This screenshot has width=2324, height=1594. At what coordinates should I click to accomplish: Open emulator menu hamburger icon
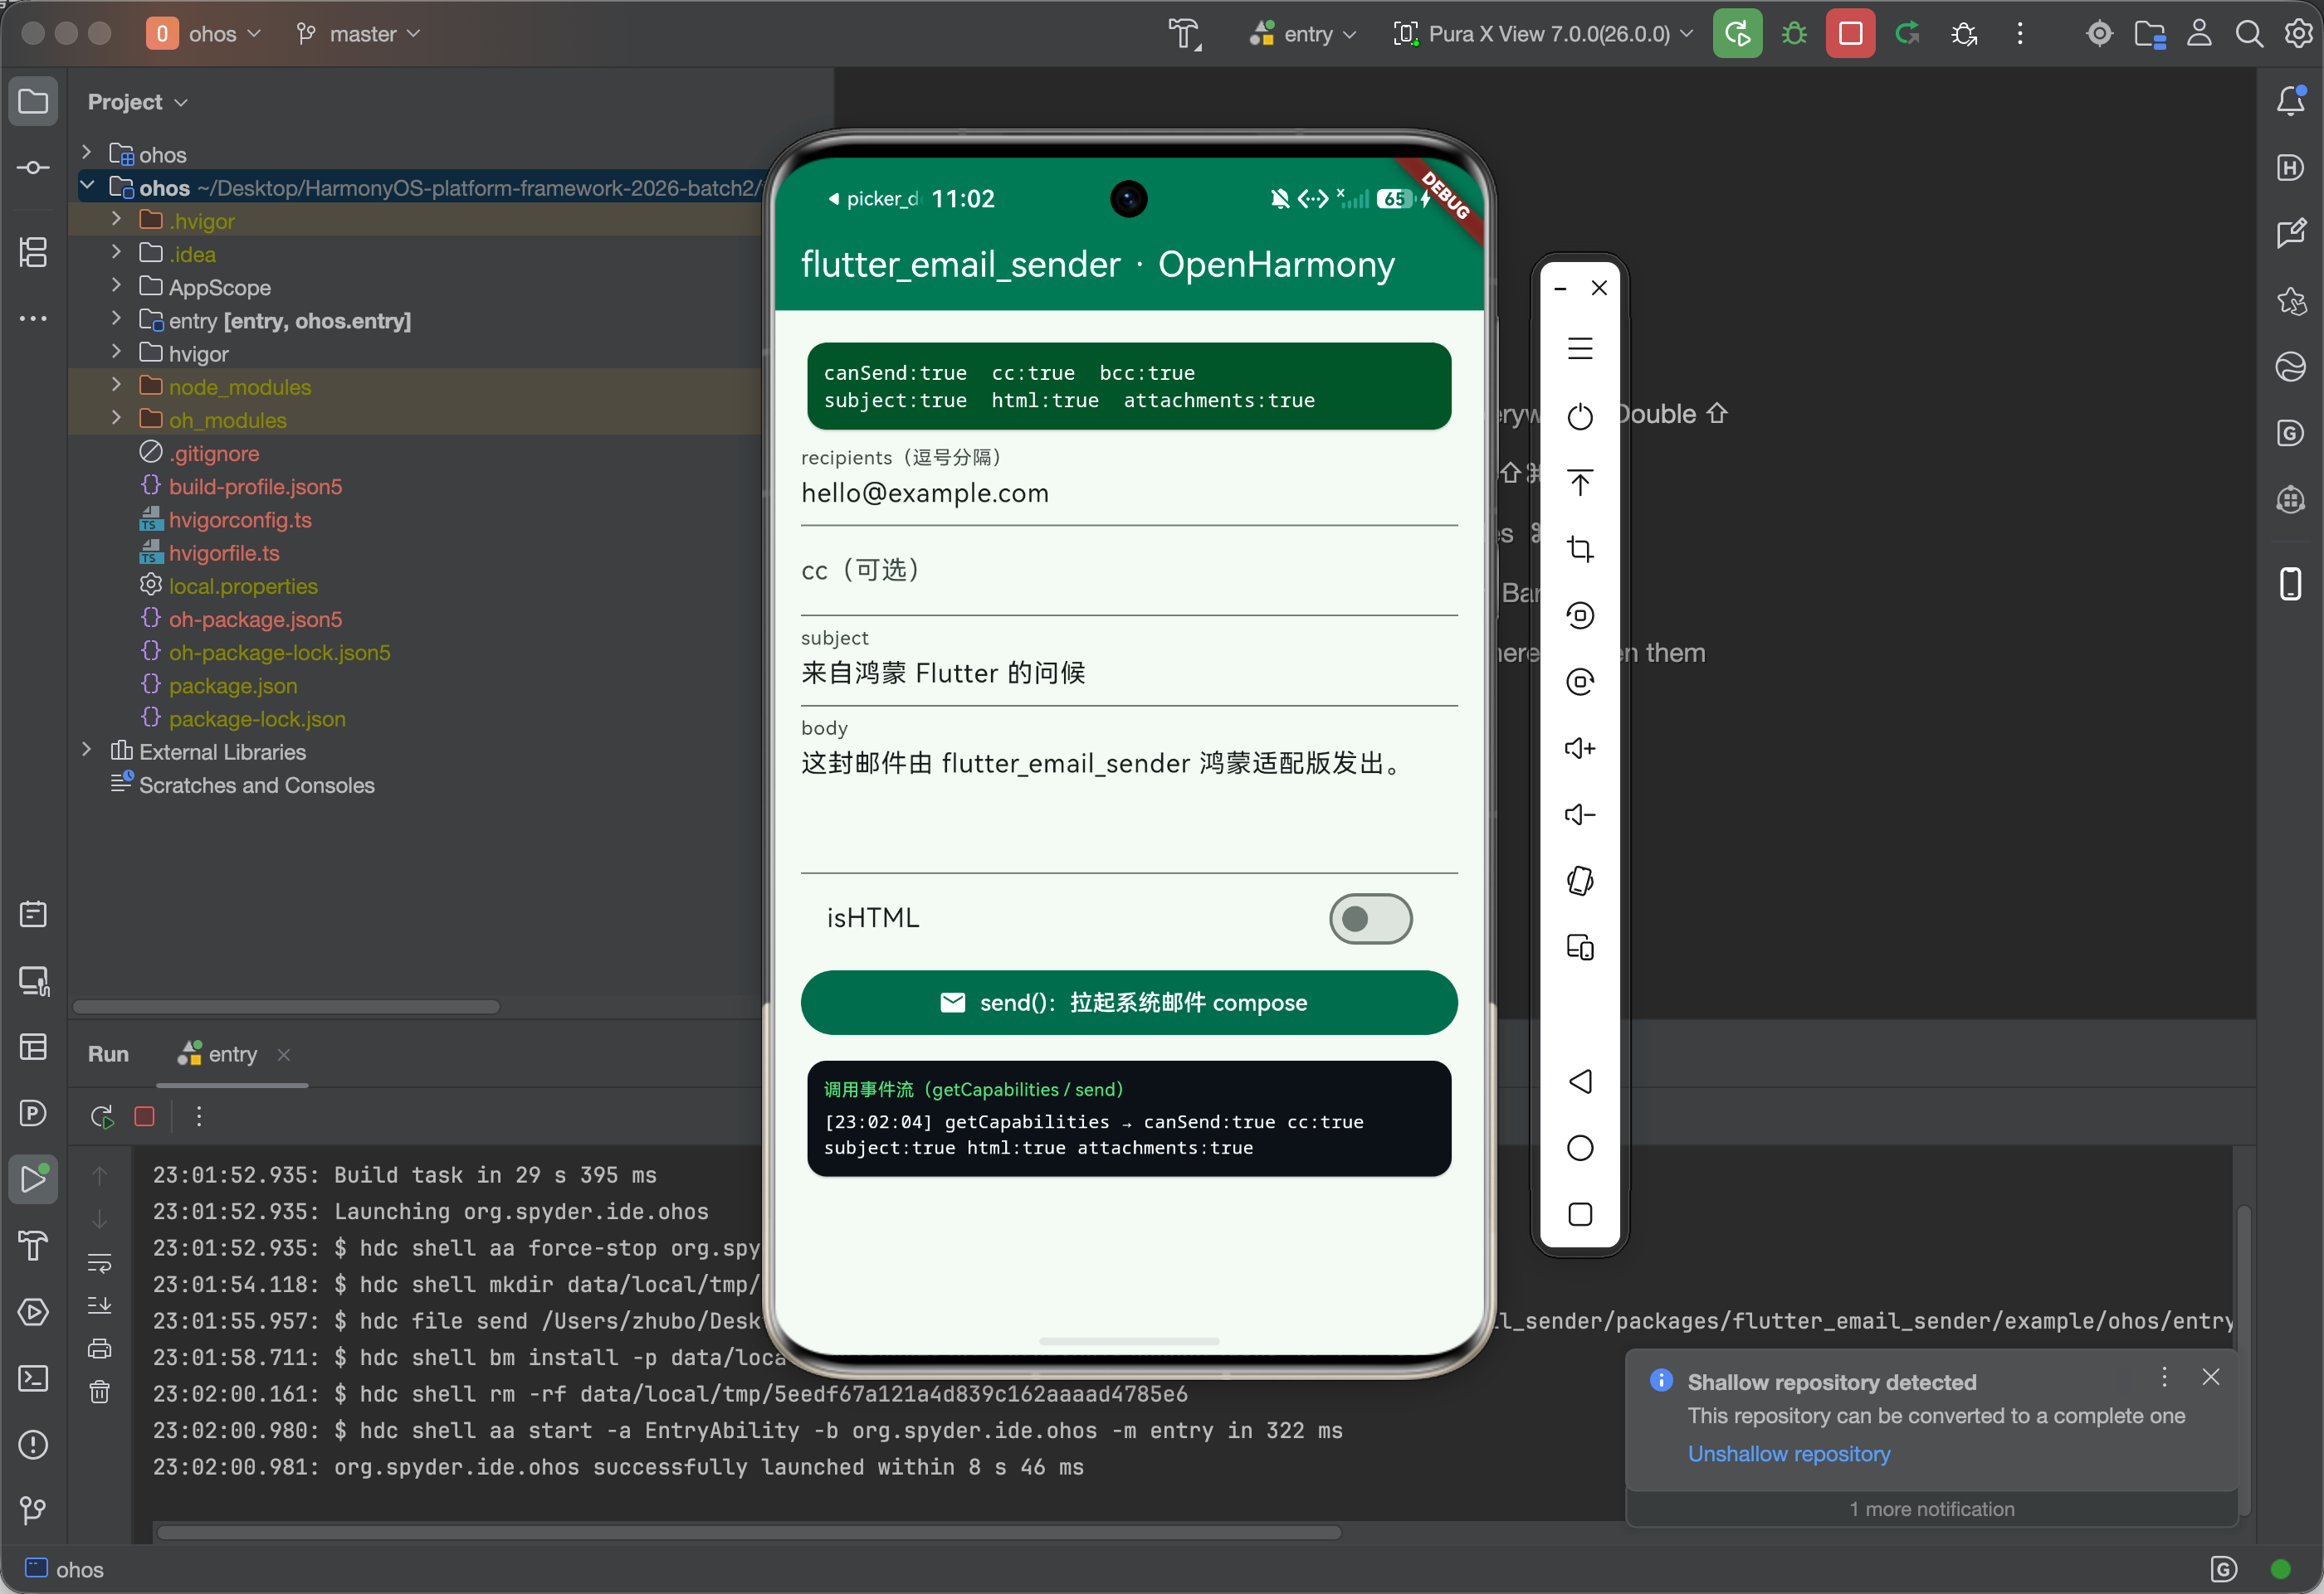pos(1580,349)
